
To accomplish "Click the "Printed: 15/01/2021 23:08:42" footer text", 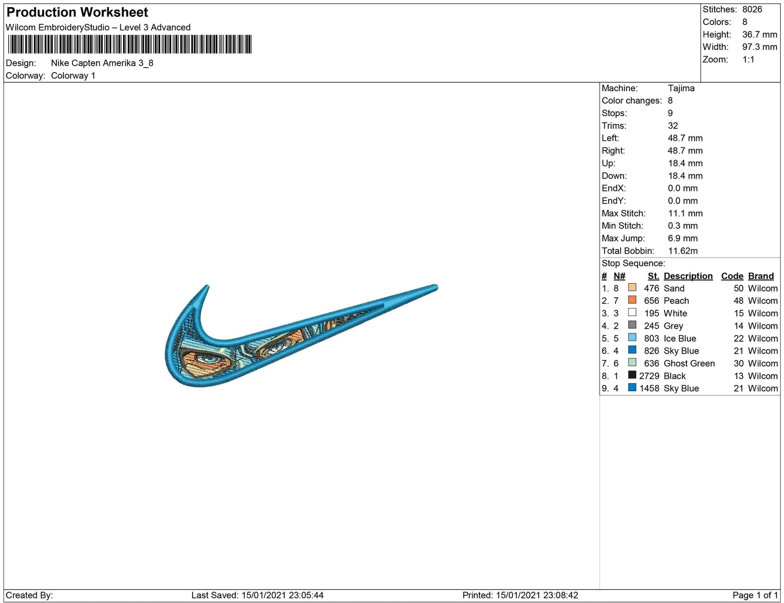I will coord(520,595).
